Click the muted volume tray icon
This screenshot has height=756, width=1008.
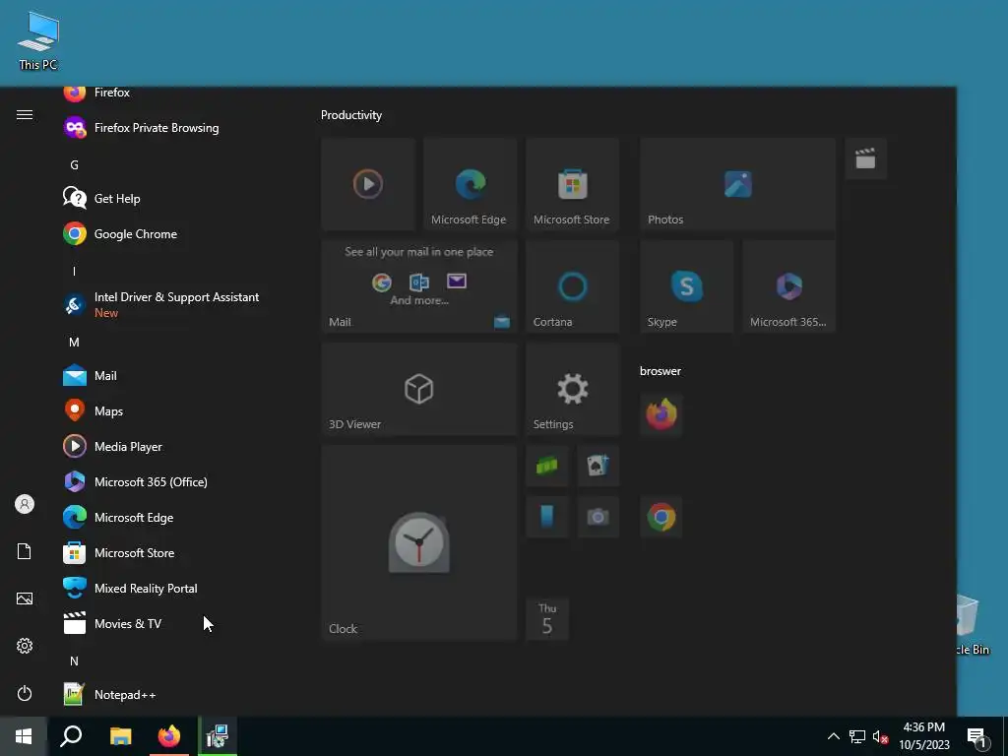click(x=880, y=736)
